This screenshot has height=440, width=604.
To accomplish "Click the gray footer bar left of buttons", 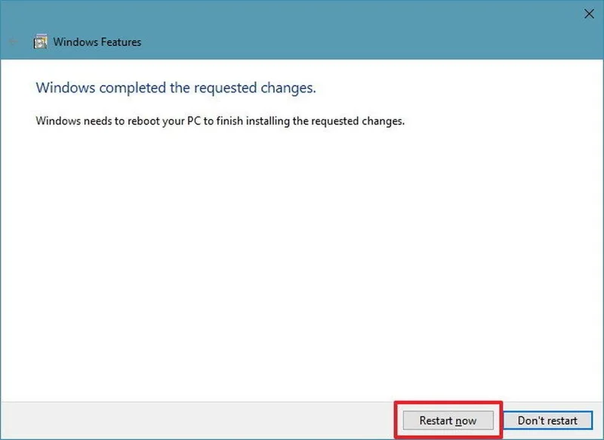I will [x=196, y=420].
